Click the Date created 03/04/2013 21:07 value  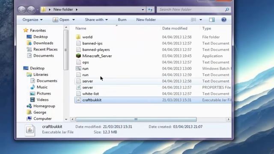[188, 127]
